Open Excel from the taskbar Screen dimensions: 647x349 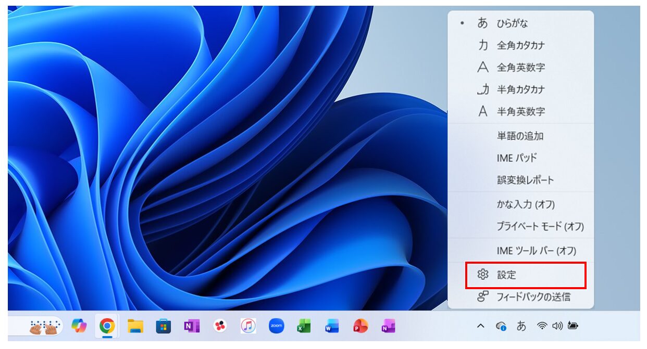click(304, 326)
